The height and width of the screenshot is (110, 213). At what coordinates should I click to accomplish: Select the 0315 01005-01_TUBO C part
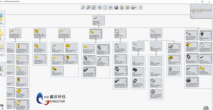click(58, 48)
